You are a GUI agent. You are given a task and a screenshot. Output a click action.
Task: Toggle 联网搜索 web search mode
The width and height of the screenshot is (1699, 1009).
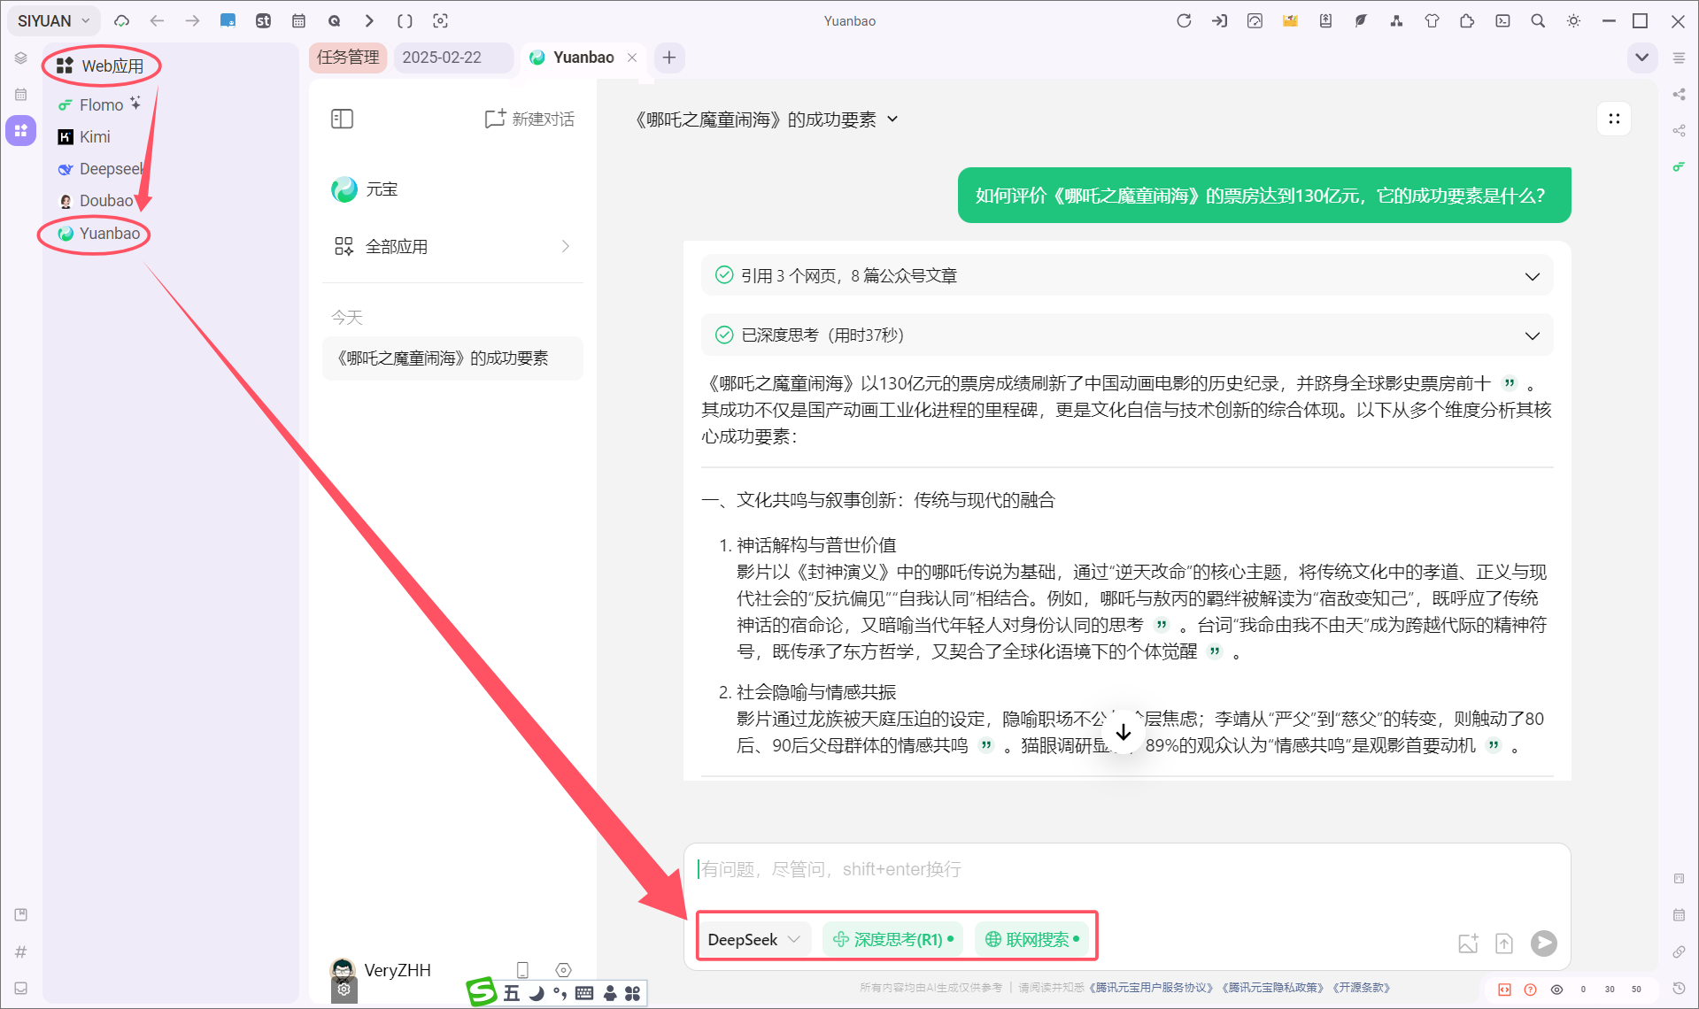point(1031,939)
